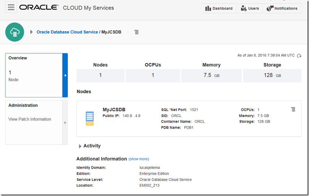Open the Users page
Viewport: 309px width, 196px height.
[250, 8]
